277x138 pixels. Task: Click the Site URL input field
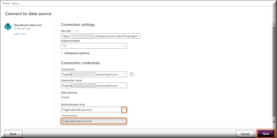coord(101,36)
